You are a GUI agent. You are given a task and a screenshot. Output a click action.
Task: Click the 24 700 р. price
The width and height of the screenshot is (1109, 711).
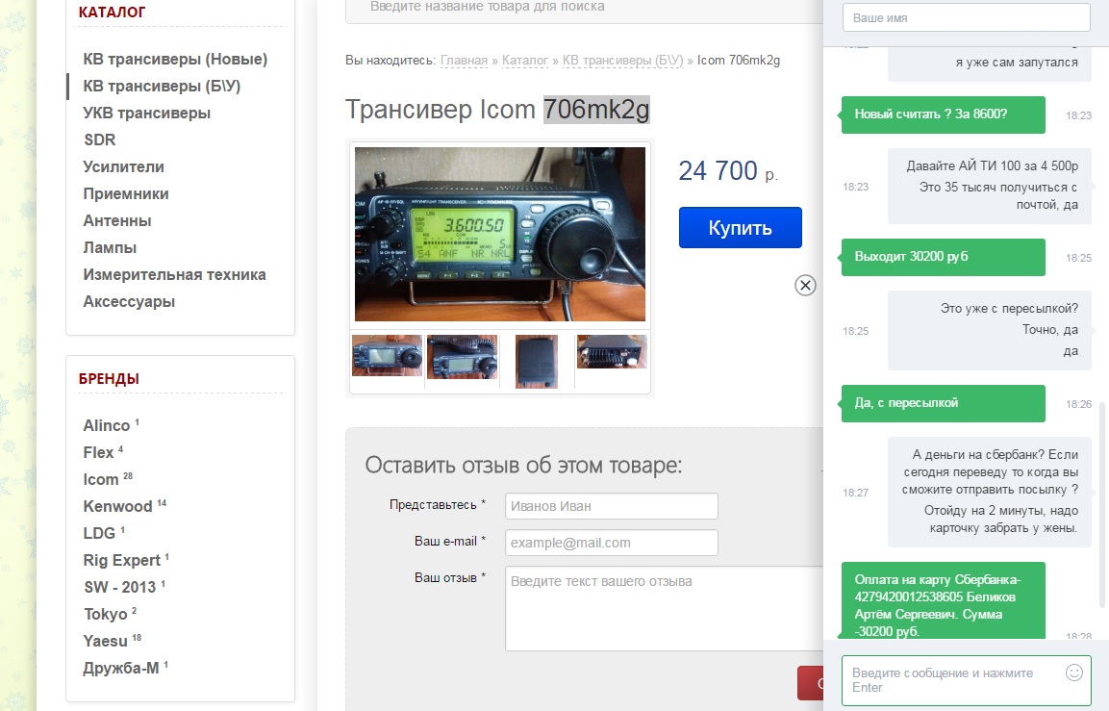point(728,171)
